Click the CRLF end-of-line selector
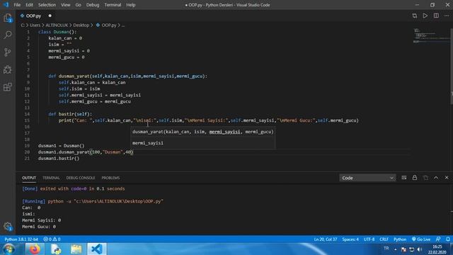 [x=384, y=239]
